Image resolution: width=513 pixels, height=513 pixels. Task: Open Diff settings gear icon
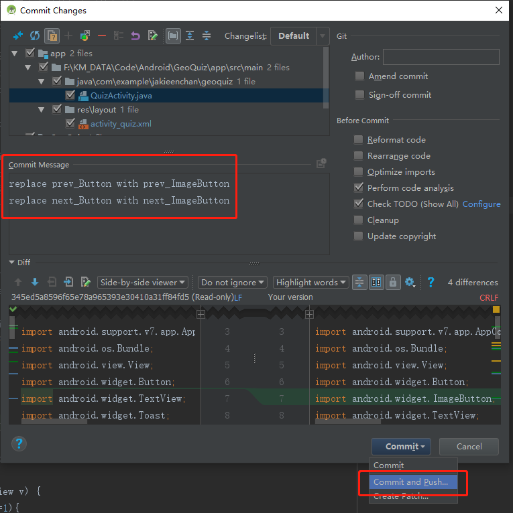[410, 282]
